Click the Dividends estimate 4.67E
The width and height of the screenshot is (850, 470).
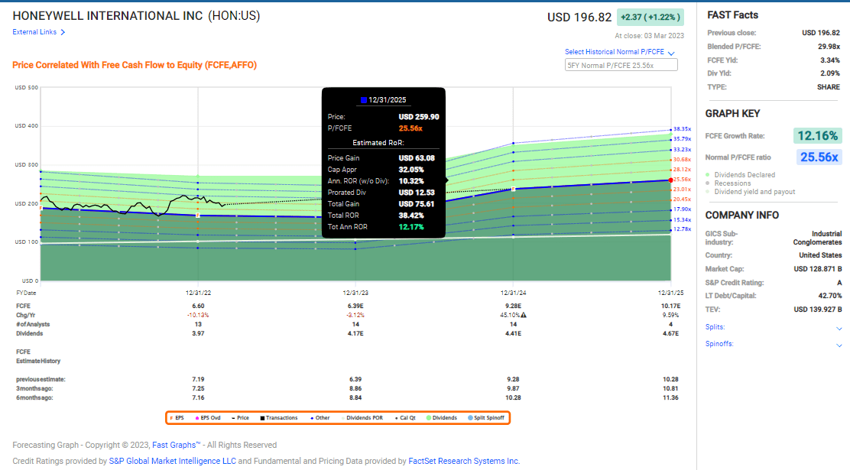tap(670, 334)
